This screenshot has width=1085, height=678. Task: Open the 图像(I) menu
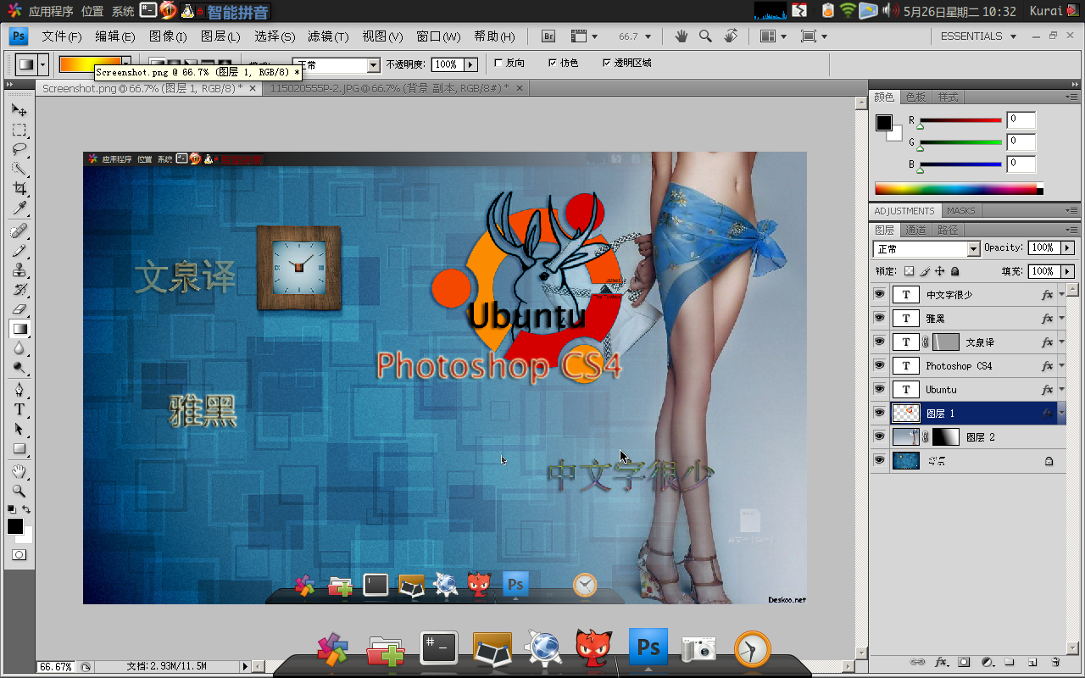(168, 36)
